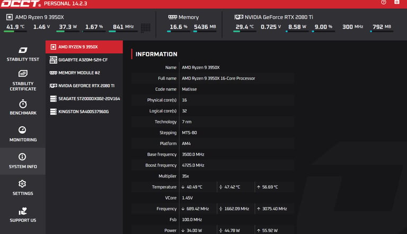Go to STABILITY CERTIFICATE label
The image size is (407, 234).
(23, 86)
